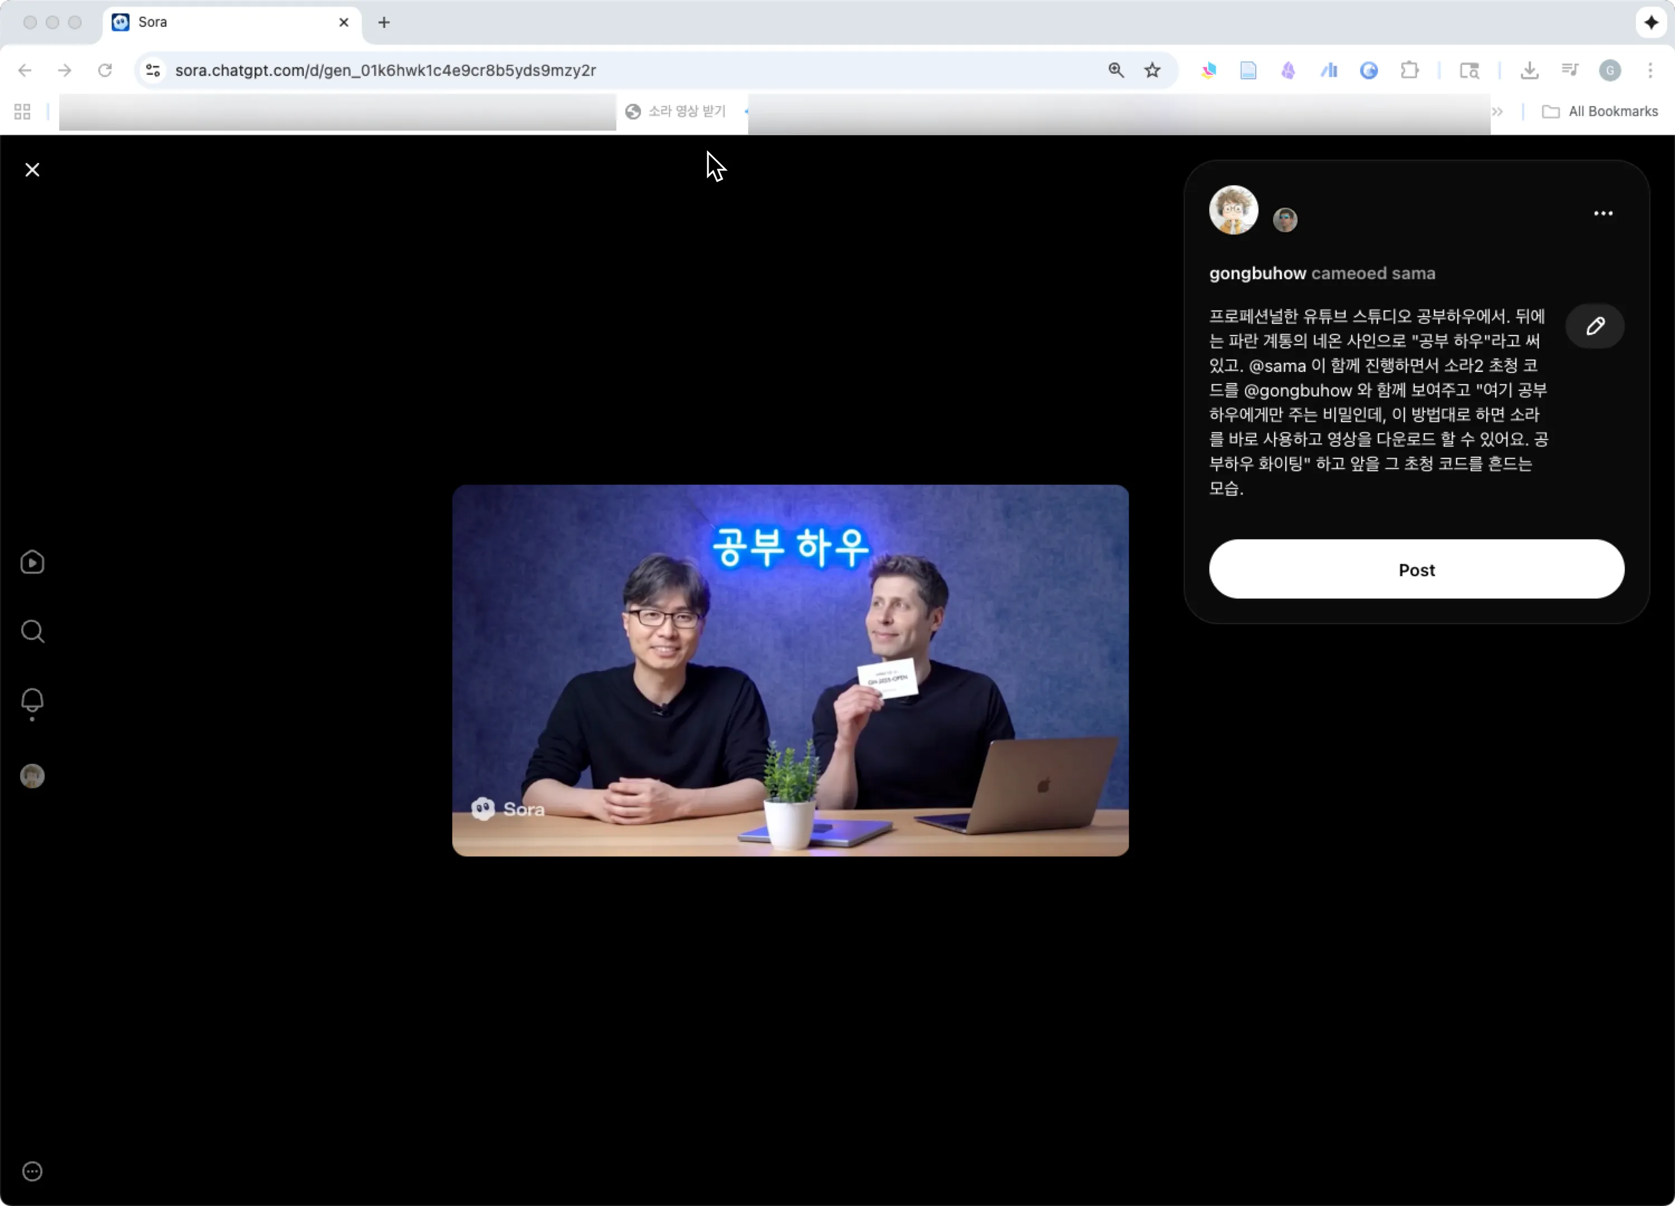
Task: Edit the prompt with the pencil icon
Action: (x=1595, y=326)
